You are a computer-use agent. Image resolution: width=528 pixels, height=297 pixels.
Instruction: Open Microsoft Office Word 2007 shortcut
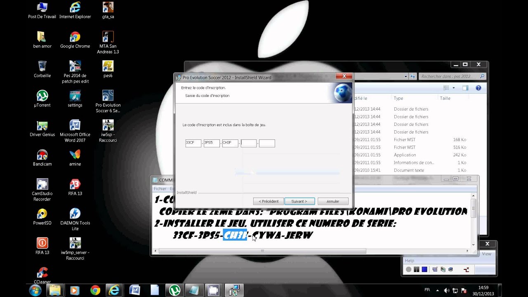point(75,131)
